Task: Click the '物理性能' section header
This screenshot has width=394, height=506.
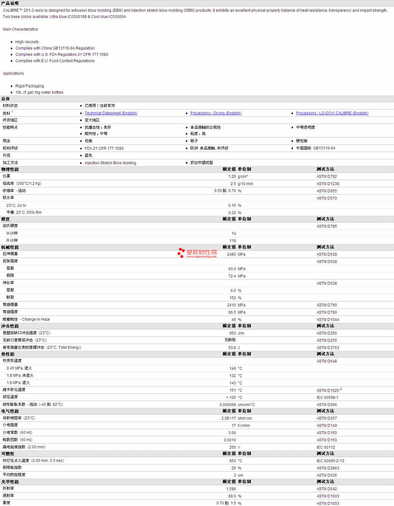Action: point(10,169)
